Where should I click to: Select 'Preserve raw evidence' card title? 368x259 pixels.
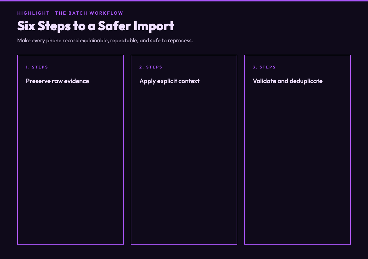57,81
